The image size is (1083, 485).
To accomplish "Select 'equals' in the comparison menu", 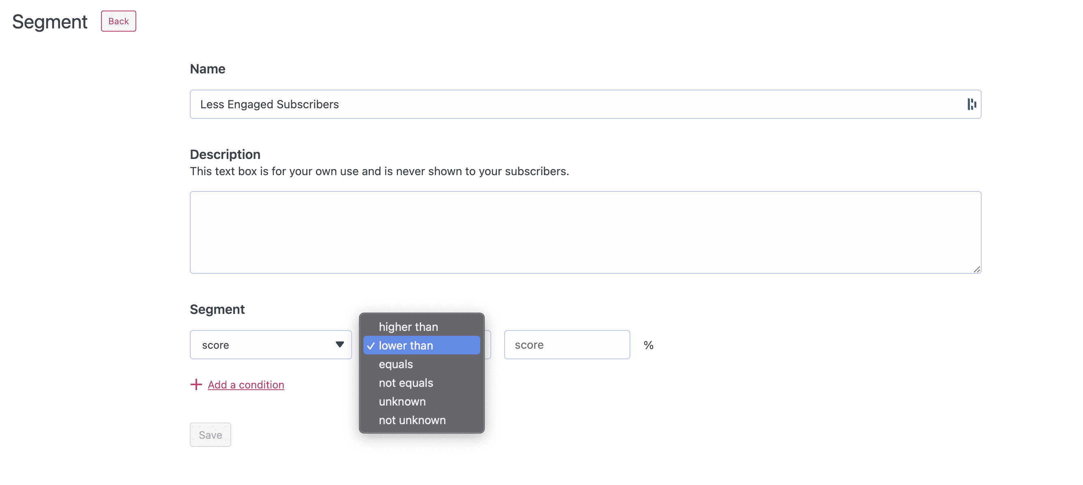I will point(395,364).
